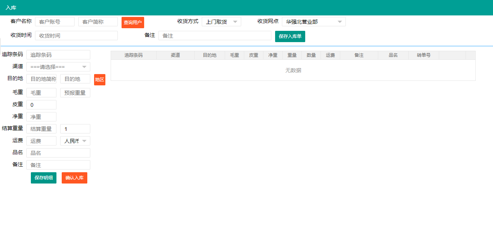Click the 转单号 column header
This screenshot has width=493, height=226.
click(423, 55)
